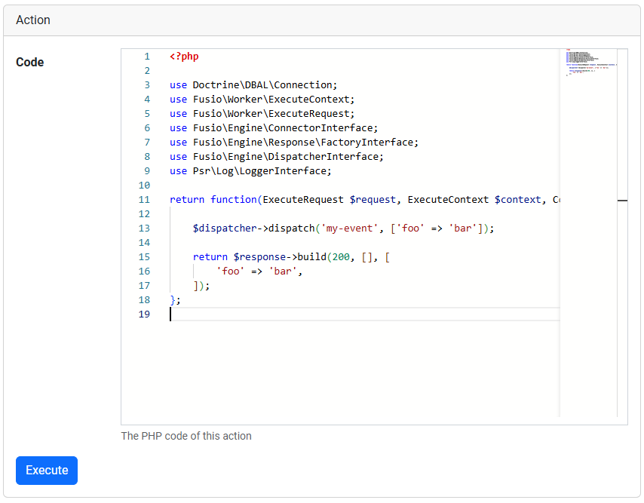Click the Execute button
Screen dimensions: 644x503
point(47,471)
